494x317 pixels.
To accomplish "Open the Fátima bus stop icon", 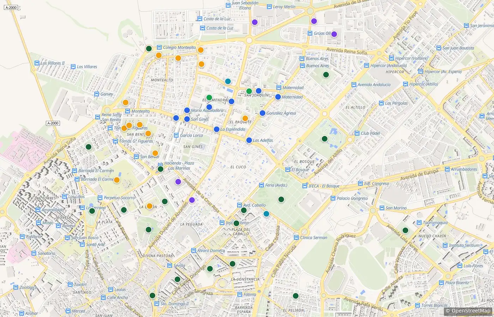I will (x=240, y=294).
